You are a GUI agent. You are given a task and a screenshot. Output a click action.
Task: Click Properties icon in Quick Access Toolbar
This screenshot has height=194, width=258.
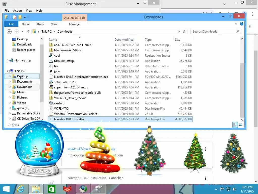point(14,17)
